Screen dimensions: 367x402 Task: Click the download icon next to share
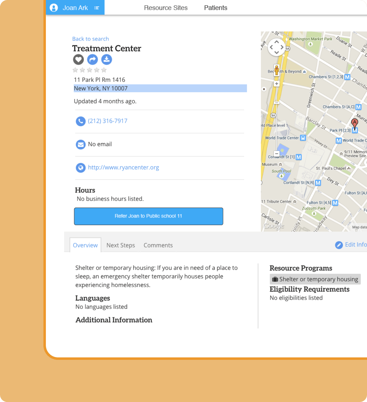(106, 60)
